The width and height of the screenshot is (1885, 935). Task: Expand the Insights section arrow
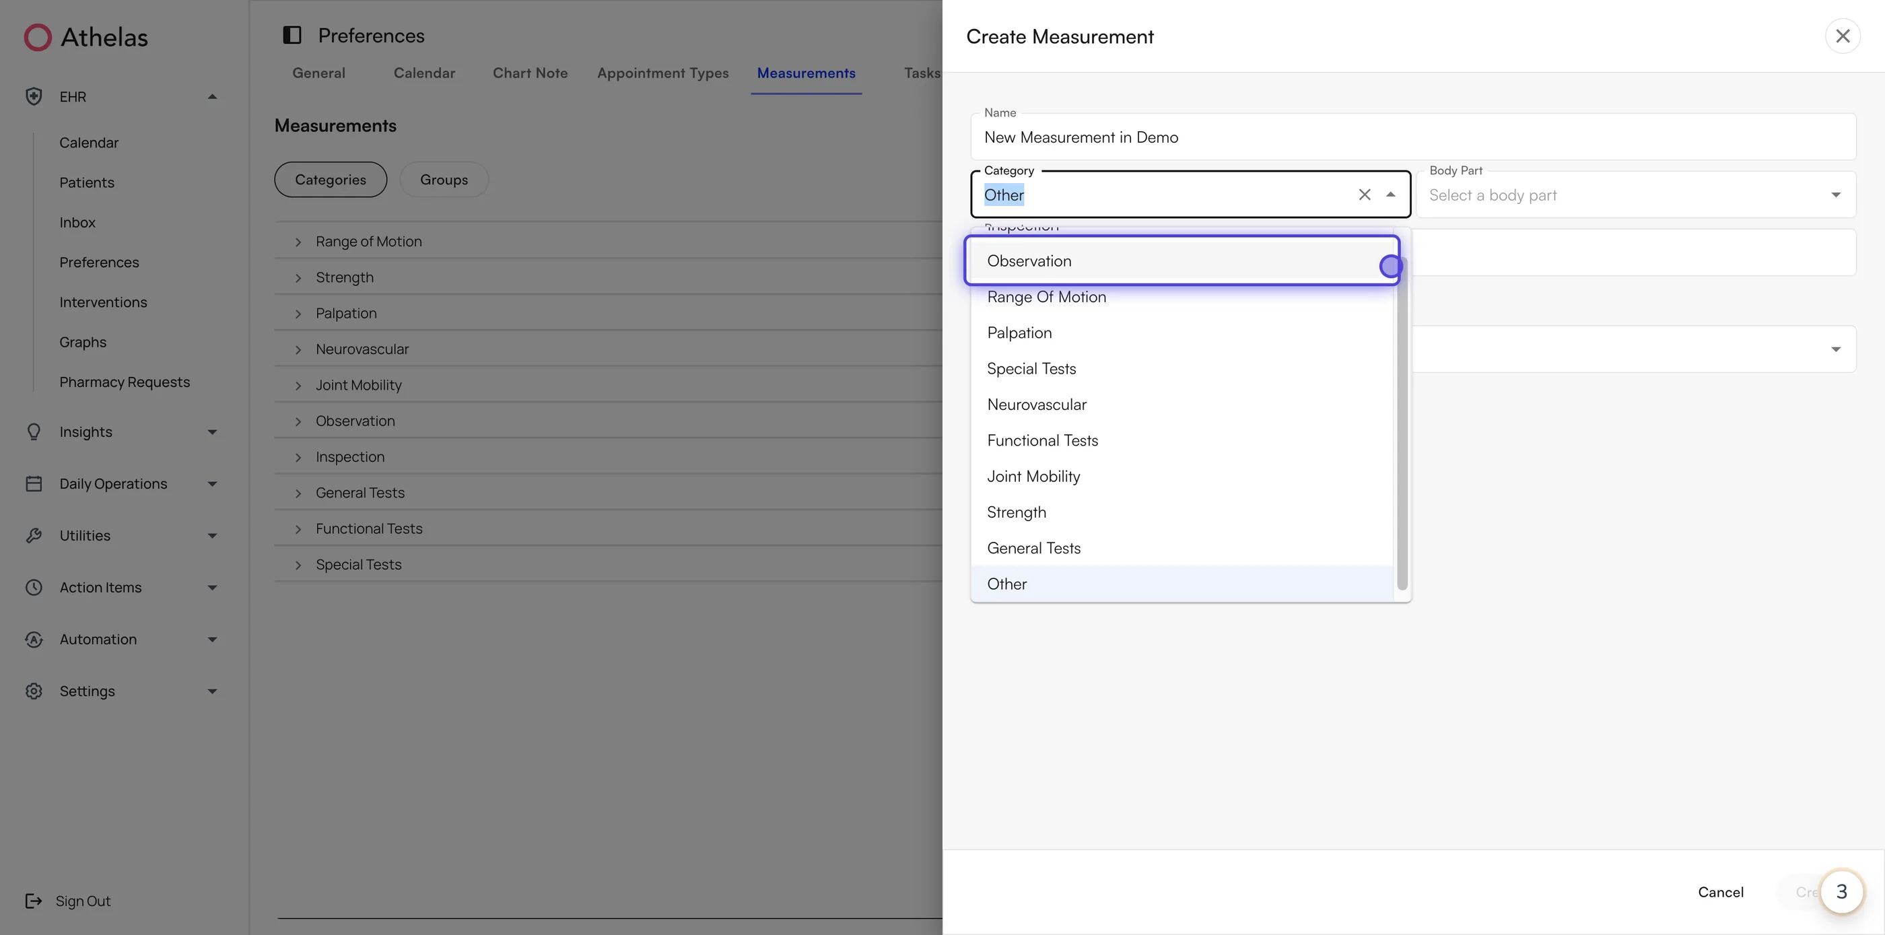click(x=212, y=431)
